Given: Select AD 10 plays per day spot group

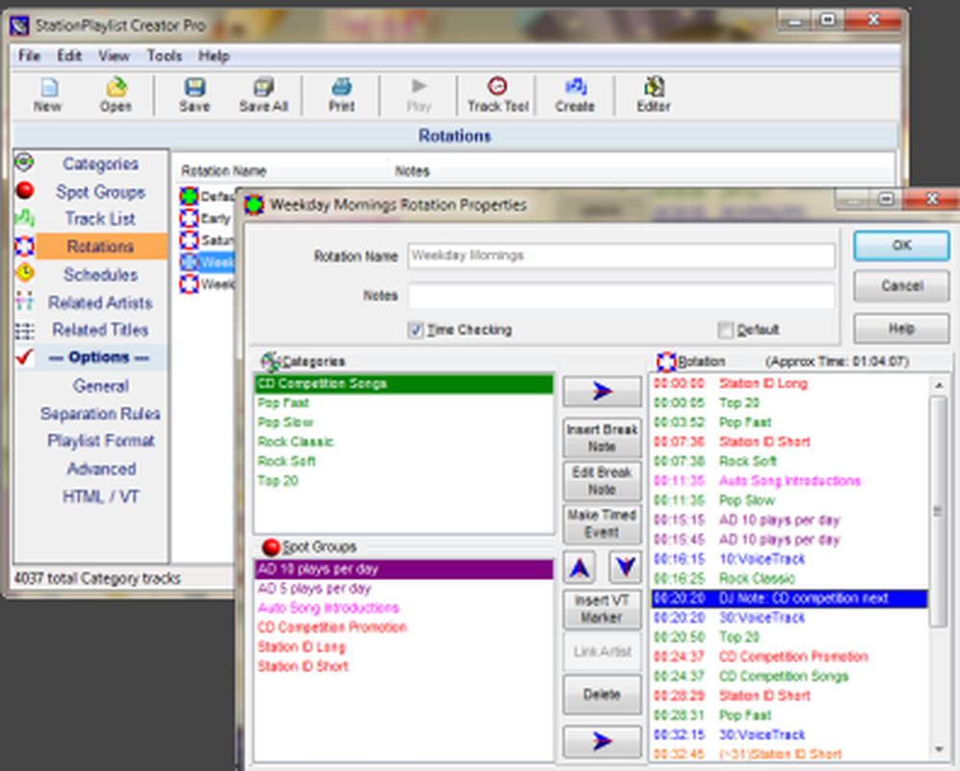Looking at the screenshot, I should pyautogui.click(x=403, y=569).
